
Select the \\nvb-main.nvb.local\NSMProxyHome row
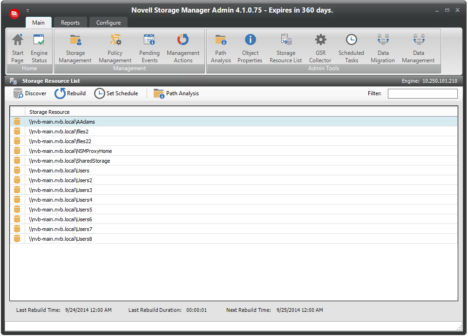click(234, 151)
